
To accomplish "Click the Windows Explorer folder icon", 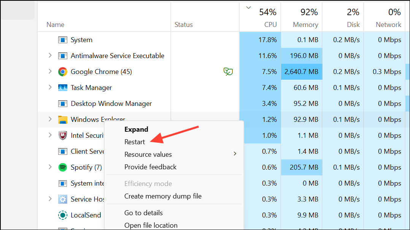I will 62,119.
